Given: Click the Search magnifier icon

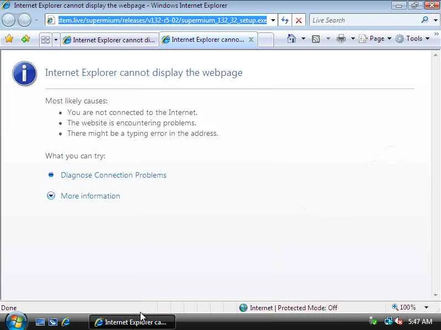Looking at the screenshot, I should [x=424, y=20].
